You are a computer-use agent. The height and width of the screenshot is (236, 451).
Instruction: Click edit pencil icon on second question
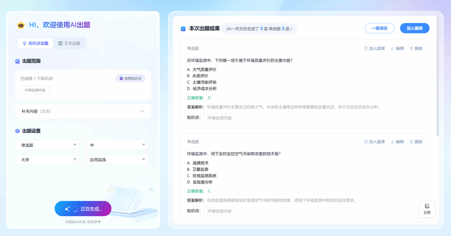[x=393, y=142]
